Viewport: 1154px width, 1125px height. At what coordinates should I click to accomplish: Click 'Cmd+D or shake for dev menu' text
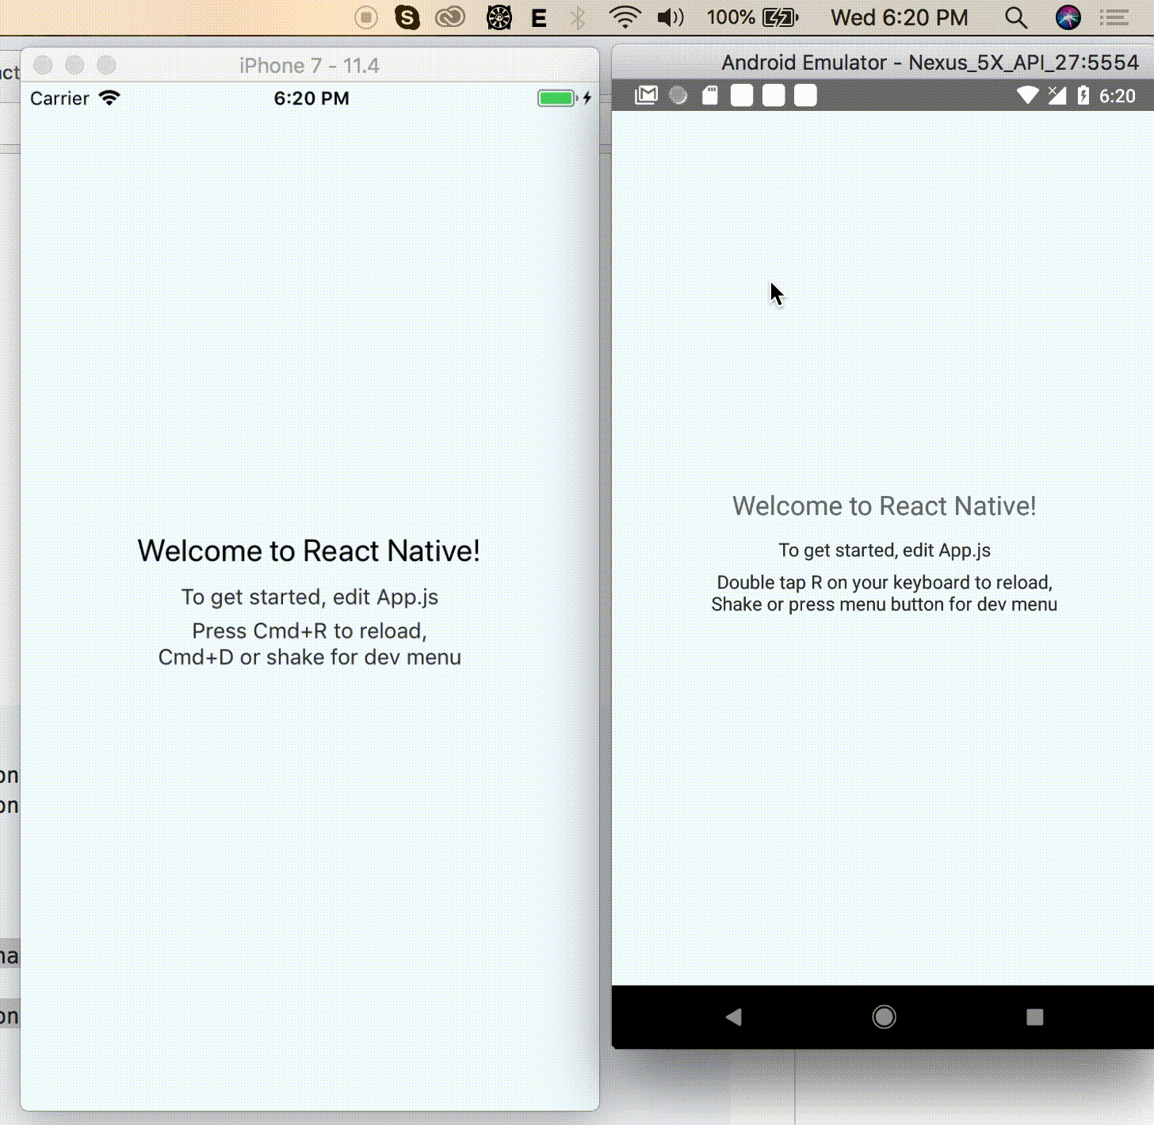tap(310, 657)
